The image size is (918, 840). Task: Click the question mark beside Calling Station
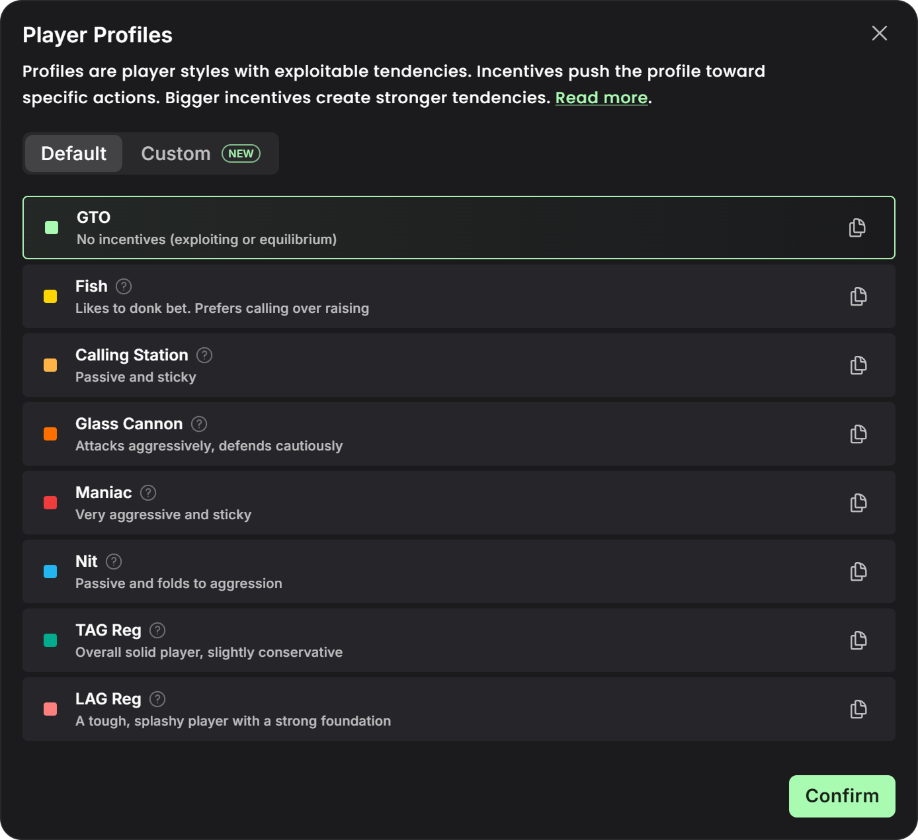pyautogui.click(x=204, y=355)
